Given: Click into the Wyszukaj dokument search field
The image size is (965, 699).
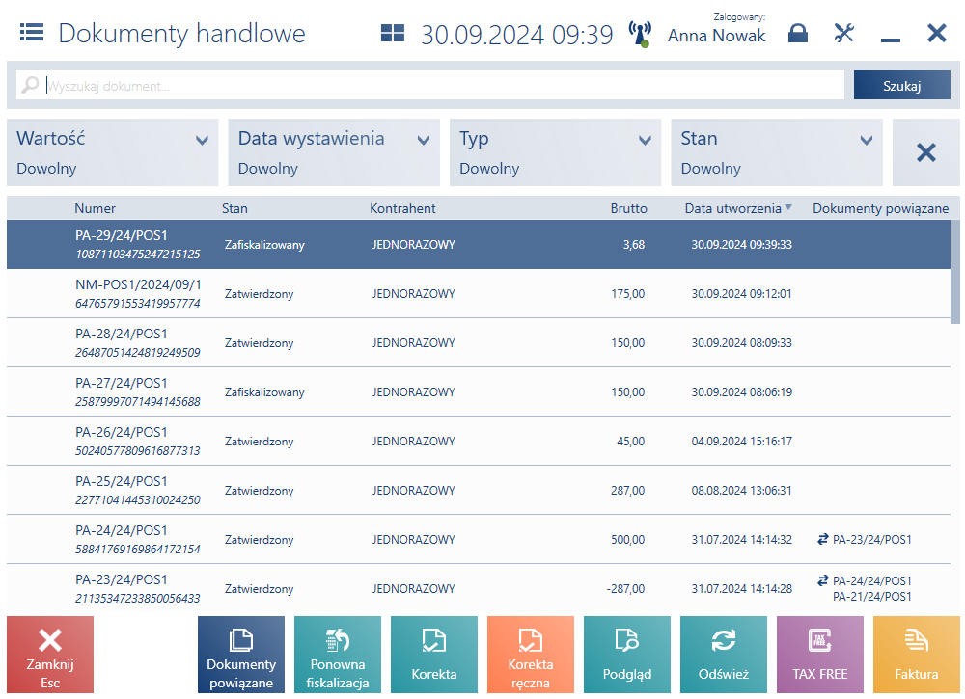Looking at the screenshot, I should (430, 86).
